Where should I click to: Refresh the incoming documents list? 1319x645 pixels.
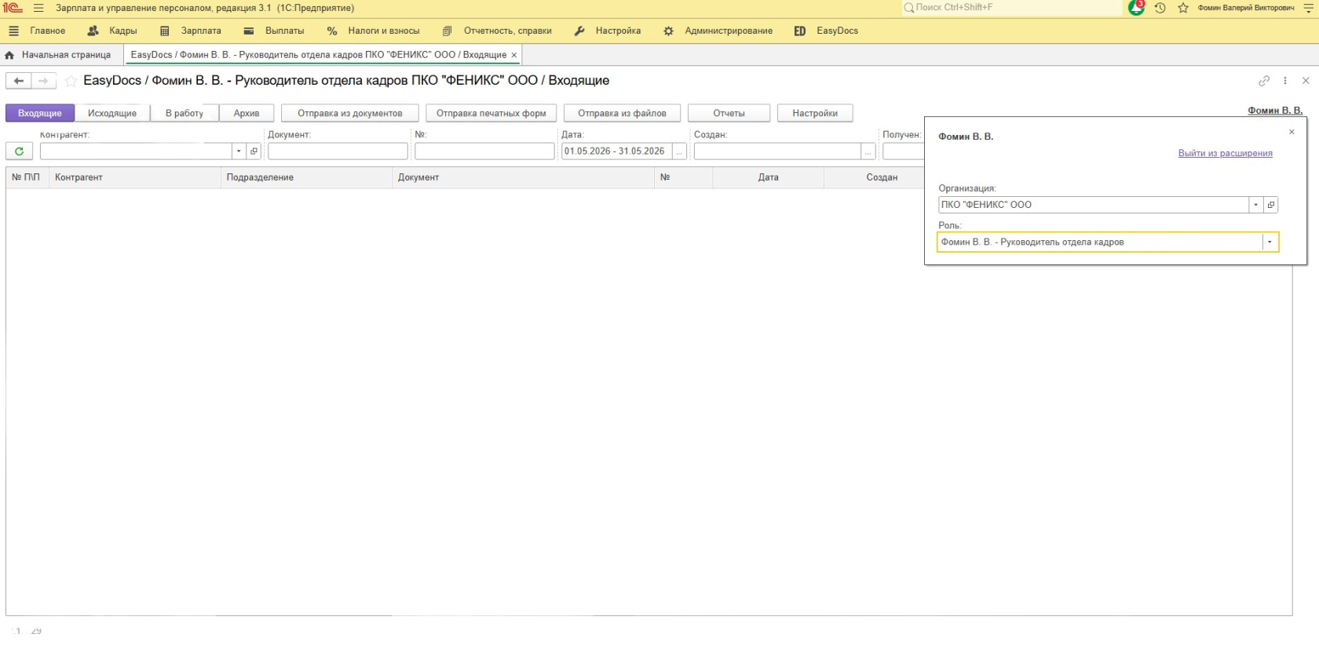point(19,151)
